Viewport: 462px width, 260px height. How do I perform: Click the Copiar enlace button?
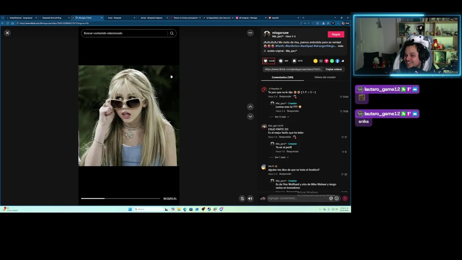(x=334, y=69)
